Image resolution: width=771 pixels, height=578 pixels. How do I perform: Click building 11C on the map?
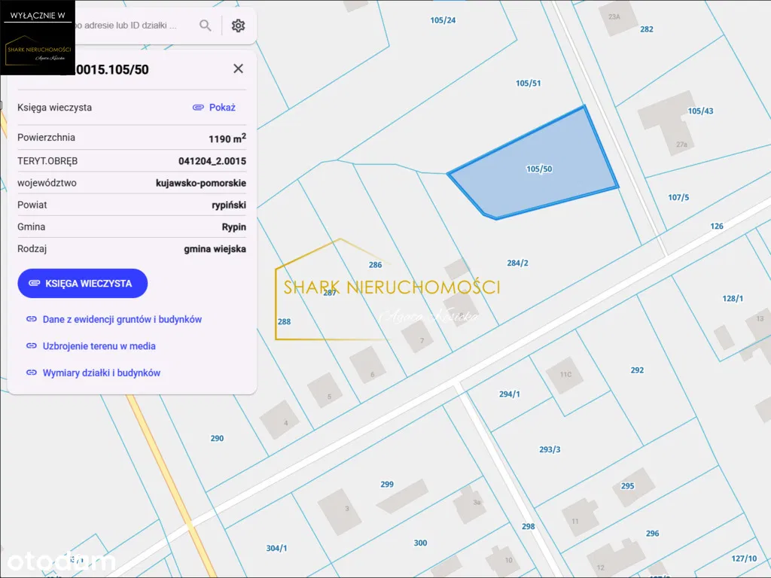(x=565, y=375)
